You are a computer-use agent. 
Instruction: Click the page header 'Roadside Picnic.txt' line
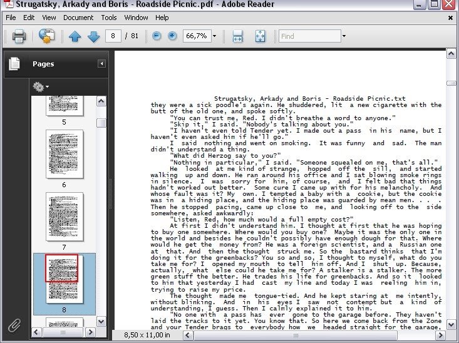click(310, 98)
